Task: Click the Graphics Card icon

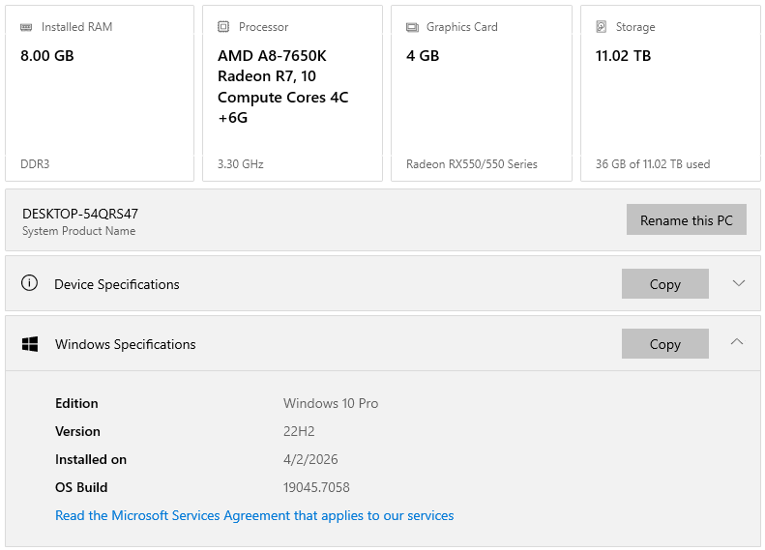Action: (412, 27)
